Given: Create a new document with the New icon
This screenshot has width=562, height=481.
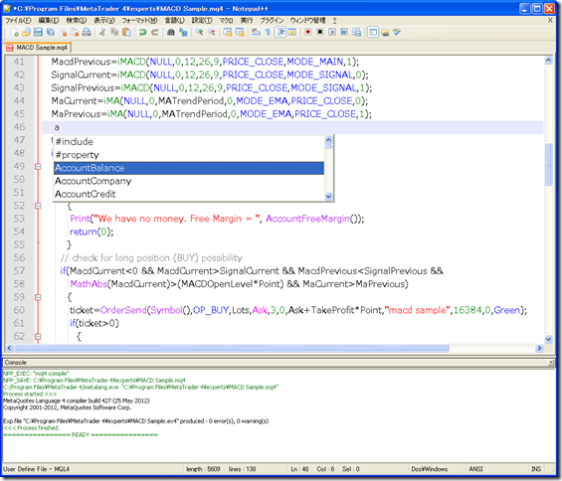Looking at the screenshot, I should [x=14, y=33].
